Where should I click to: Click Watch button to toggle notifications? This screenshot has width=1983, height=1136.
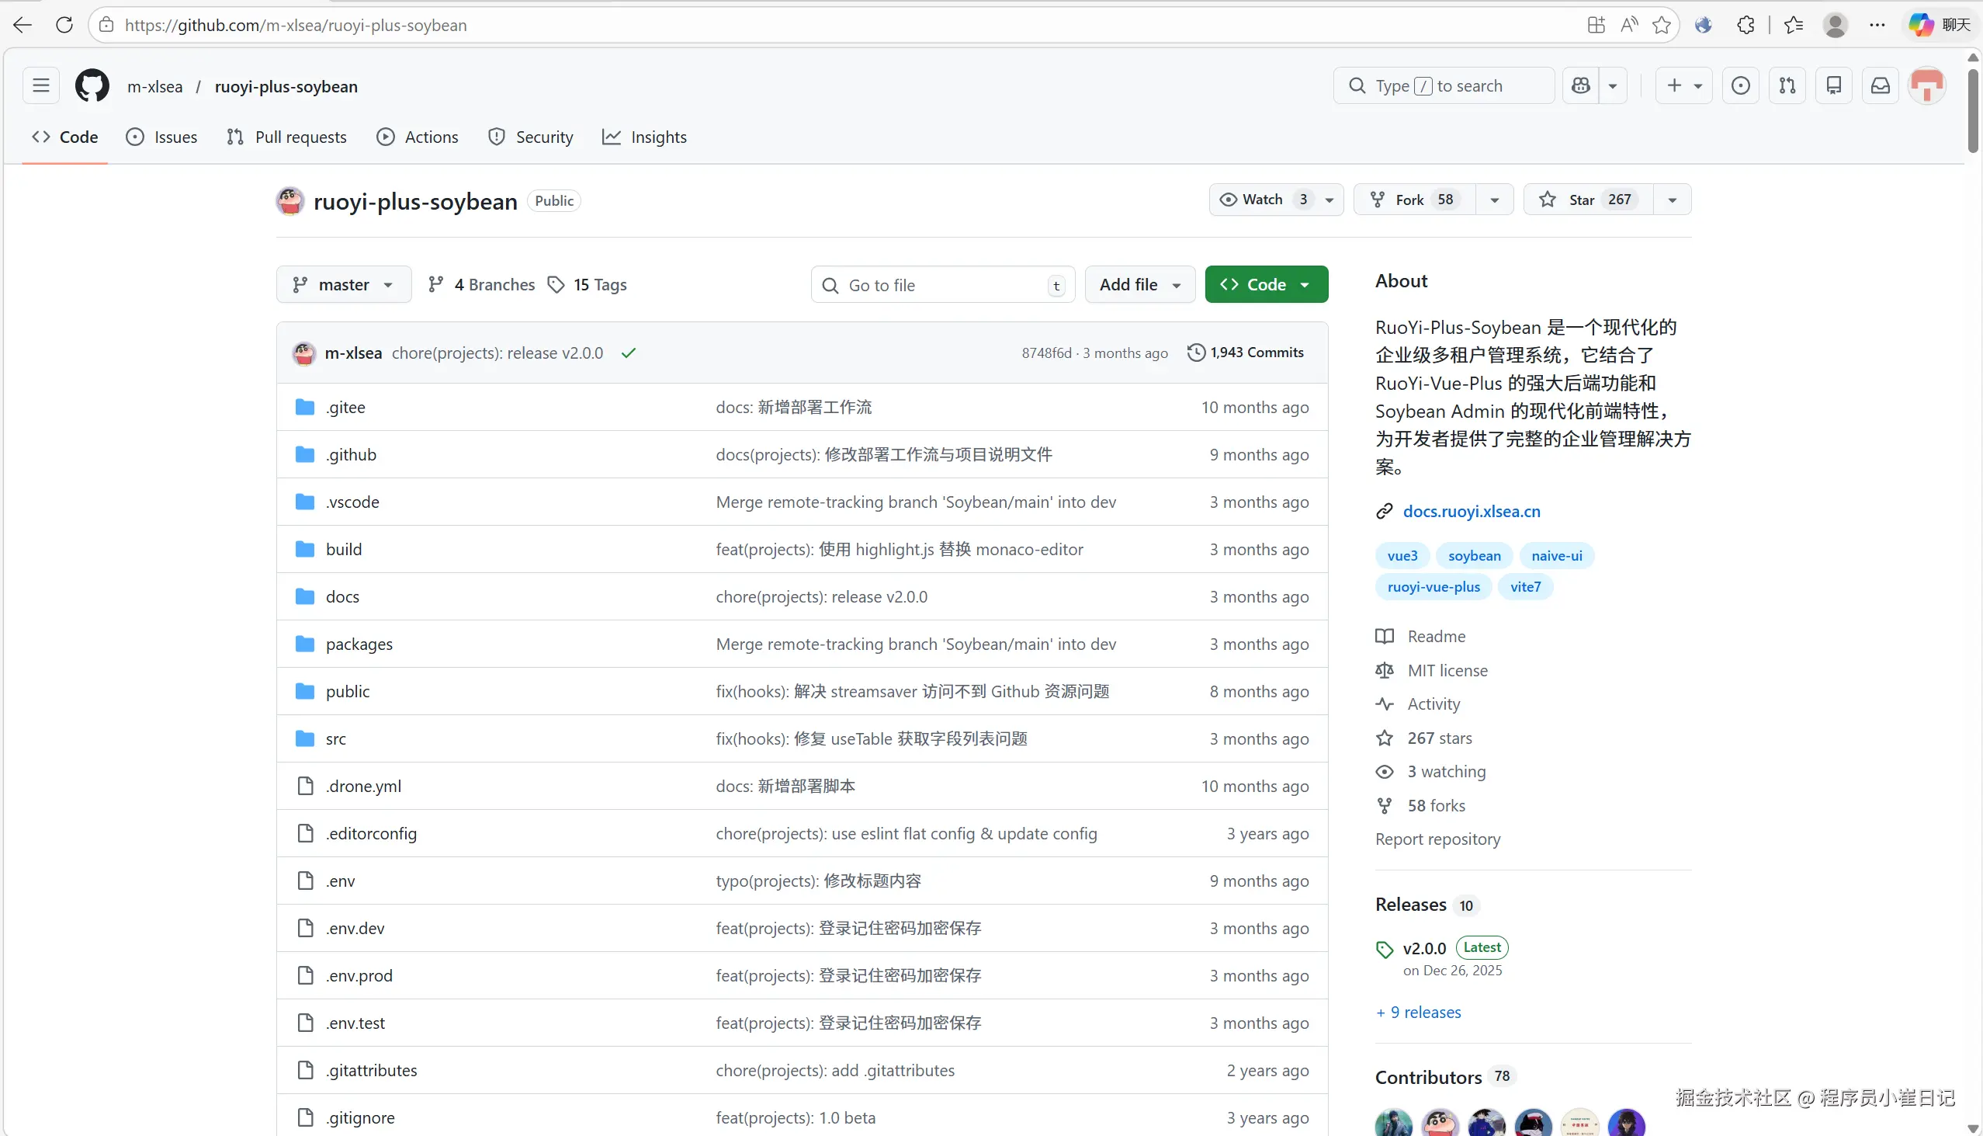(1262, 200)
